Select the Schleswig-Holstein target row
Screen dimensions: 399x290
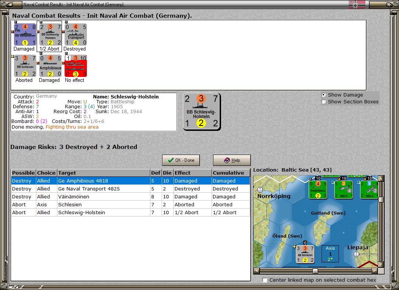pos(130,212)
